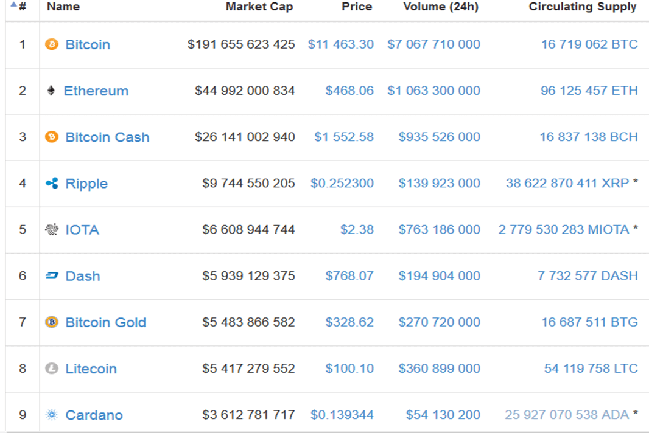Click Cardano price $0.139344

[342, 415]
